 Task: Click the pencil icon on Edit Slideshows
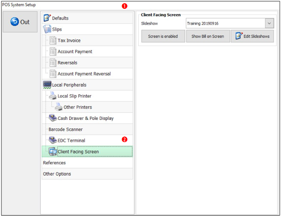pos(239,36)
